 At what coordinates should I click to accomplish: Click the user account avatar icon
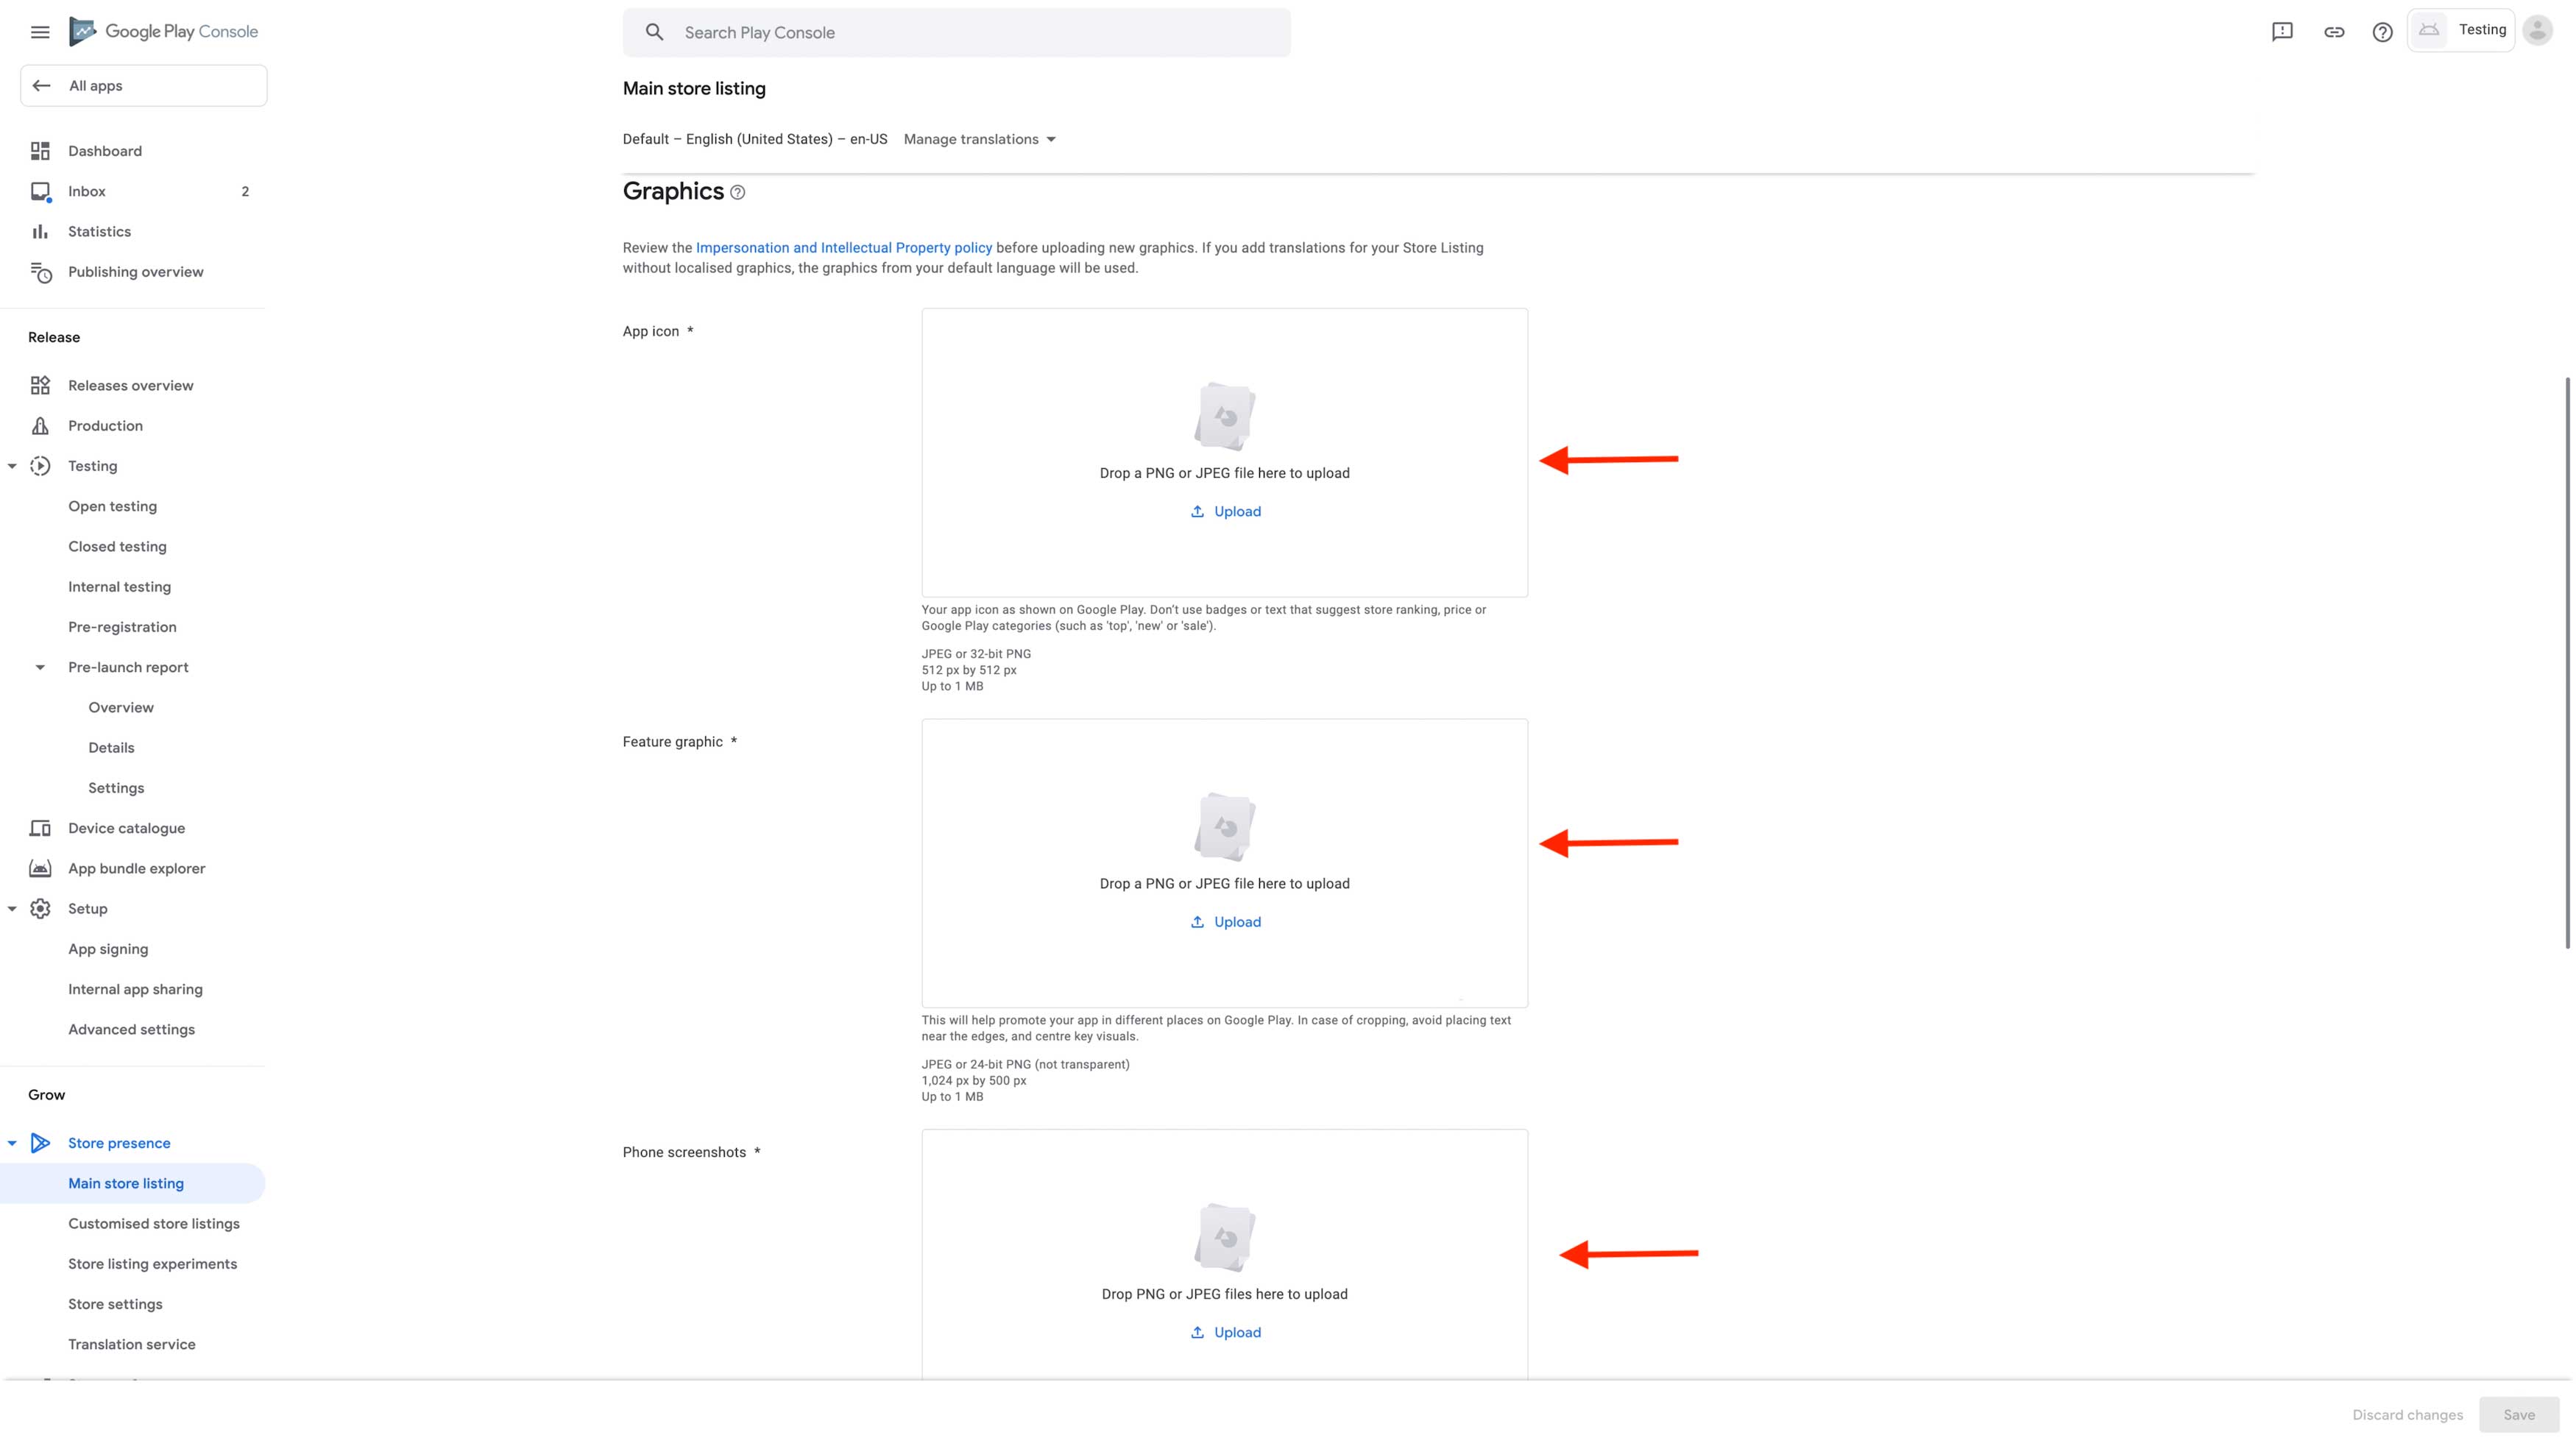coord(2538,31)
